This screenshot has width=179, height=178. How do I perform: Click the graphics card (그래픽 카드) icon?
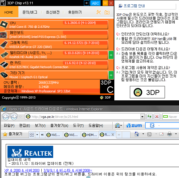tap(4, 45)
